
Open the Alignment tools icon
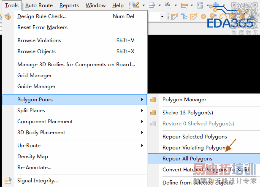pos(152,5)
